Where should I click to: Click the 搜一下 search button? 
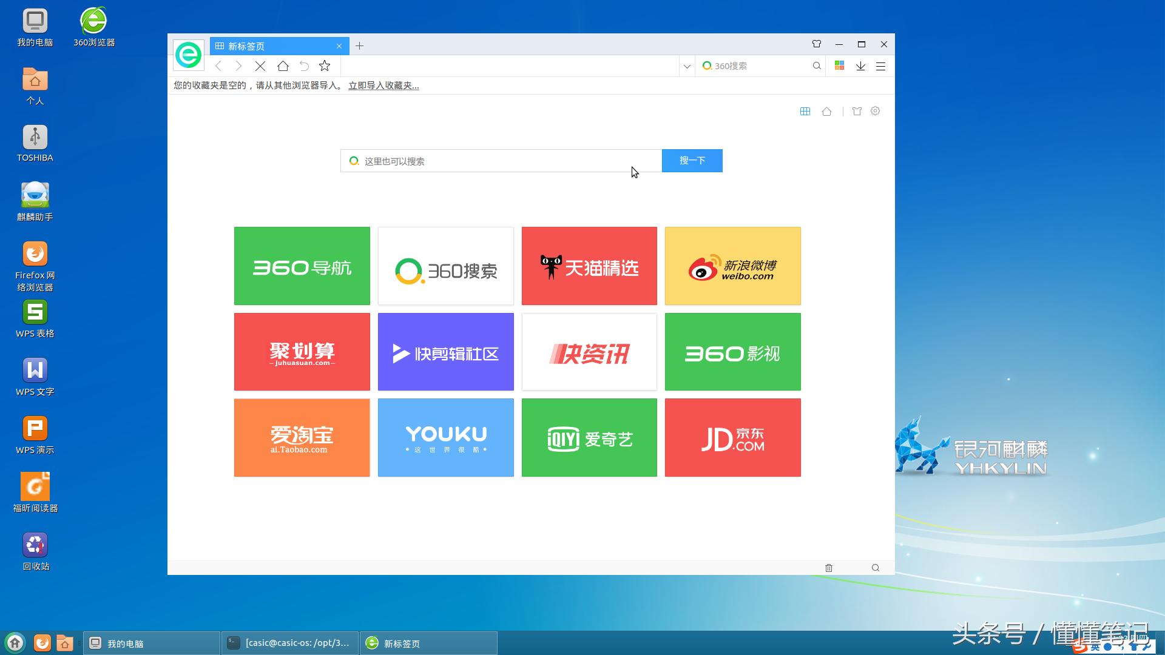(x=692, y=160)
